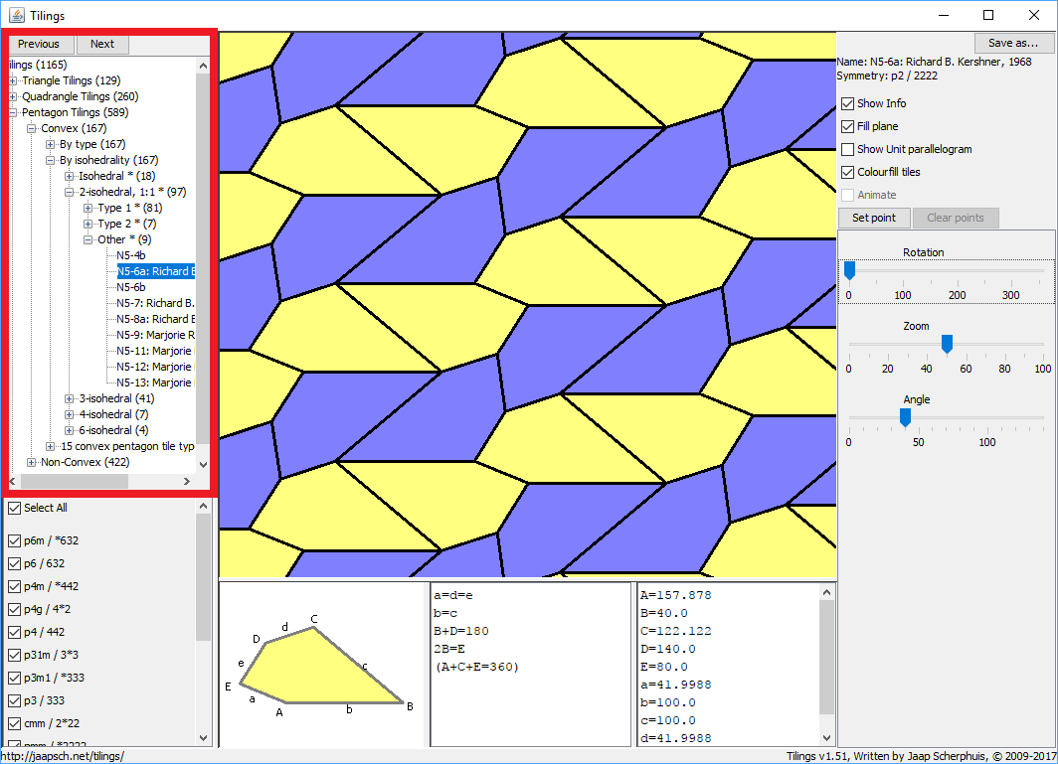
Task: Collapse the 2-isohedral, 1:1 node
Action: 69,192
